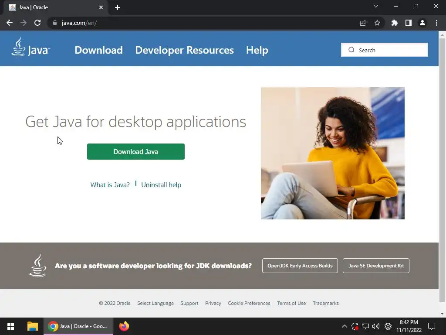Share this page using the share icon
The image size is (446, 335).
click(363, 23)
